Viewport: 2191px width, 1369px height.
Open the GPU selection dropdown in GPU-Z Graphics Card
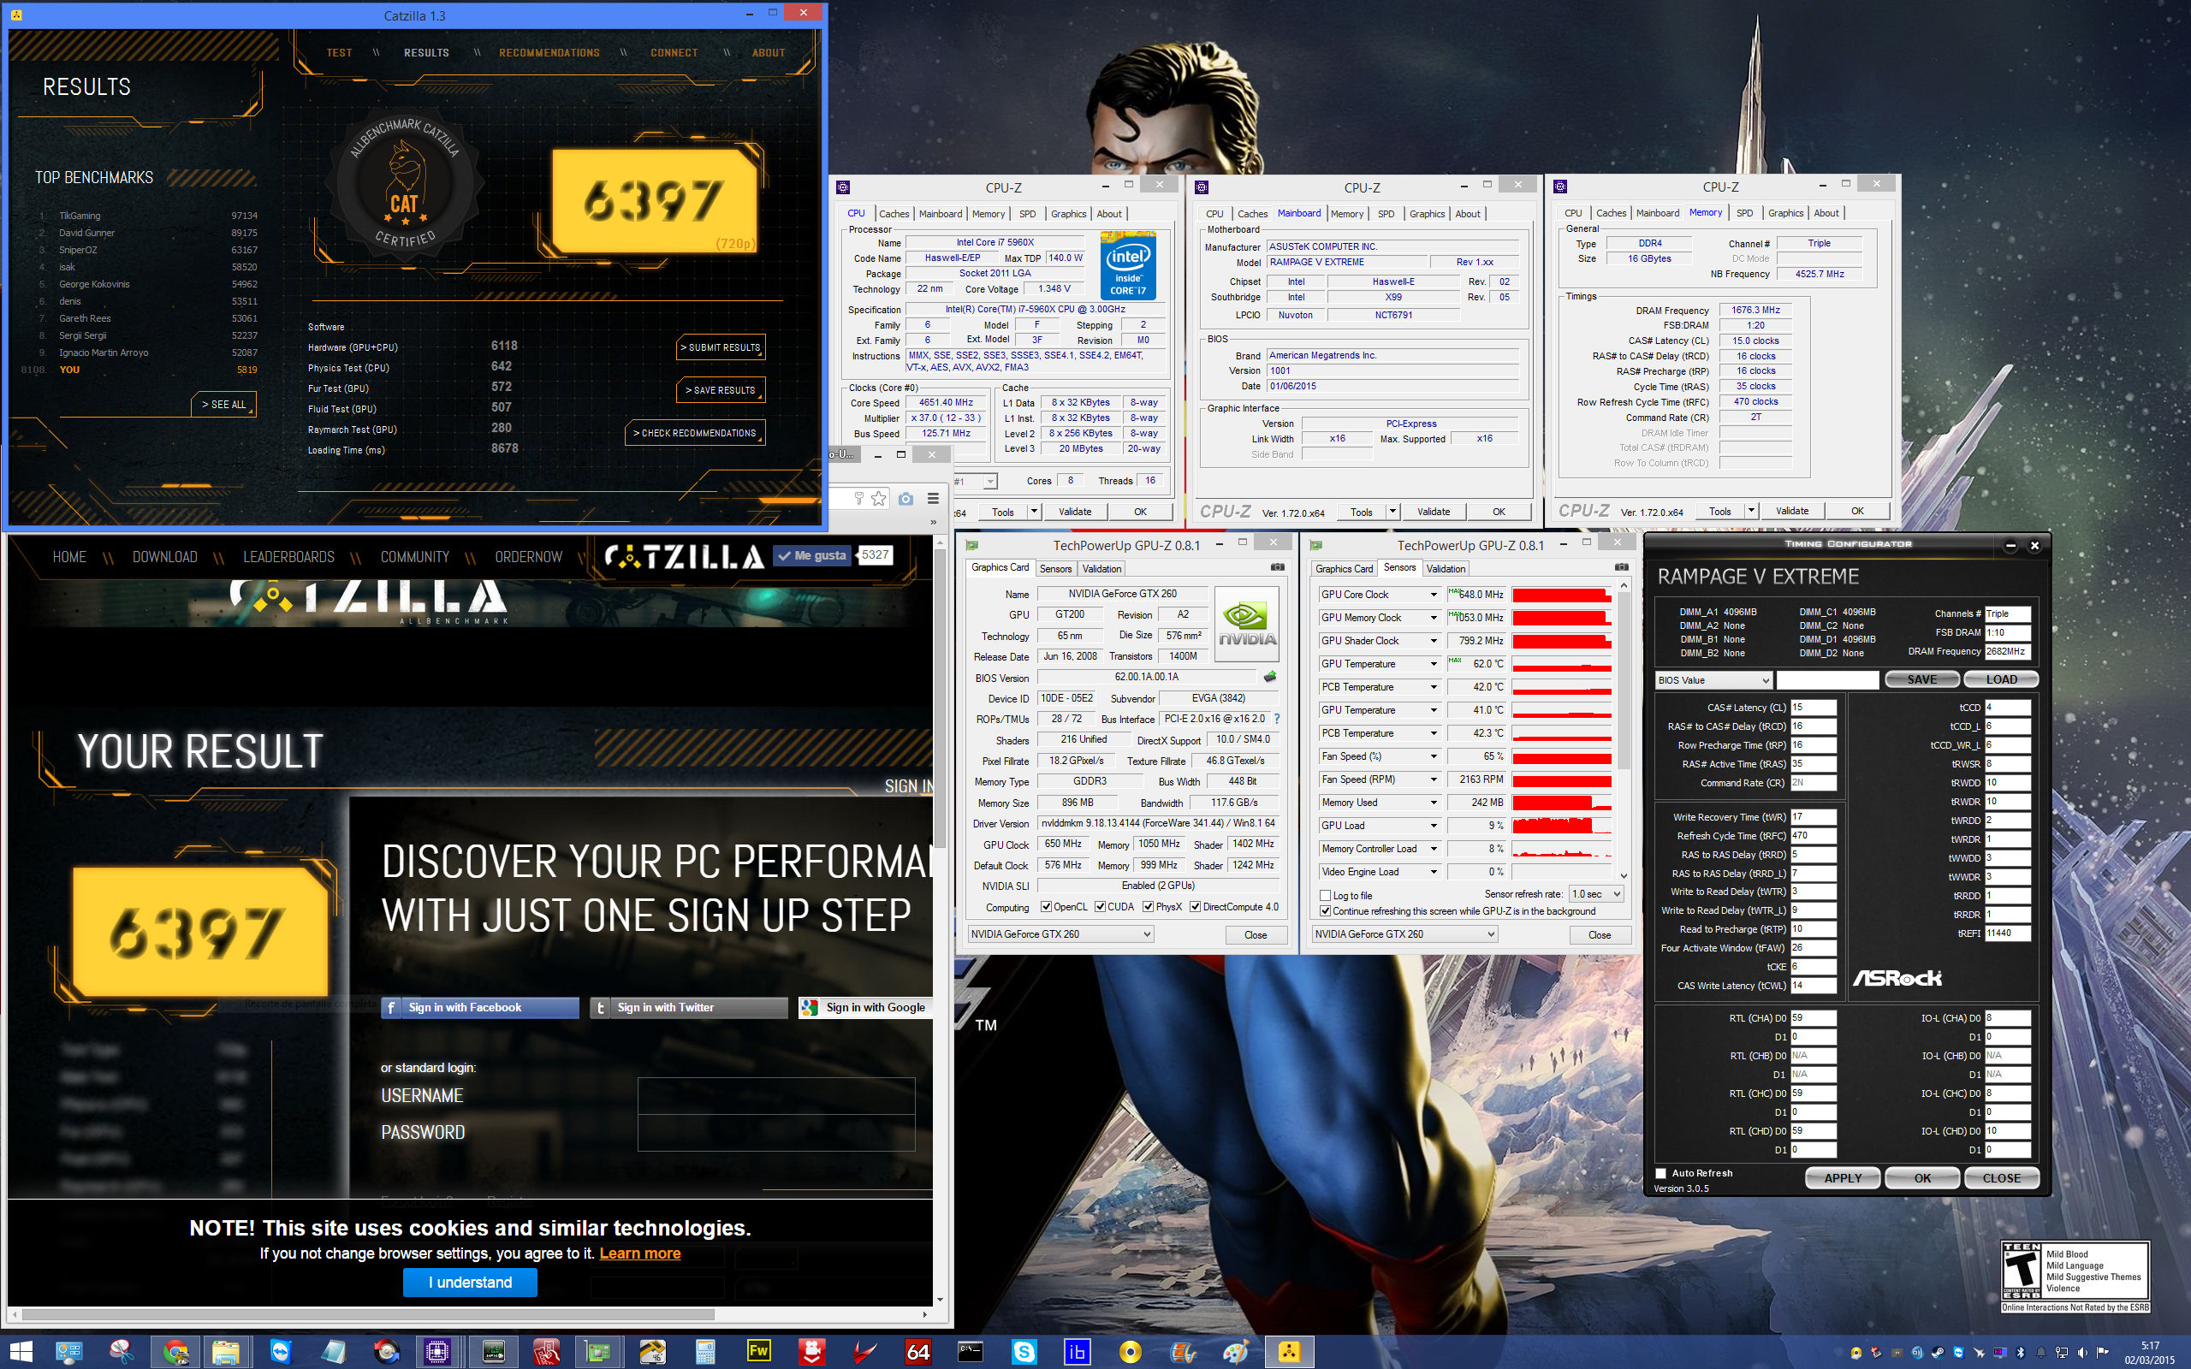coord(1060,934)
